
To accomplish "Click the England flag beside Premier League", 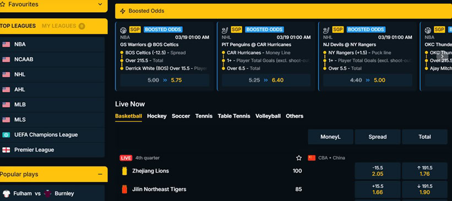I will (6, 150).
